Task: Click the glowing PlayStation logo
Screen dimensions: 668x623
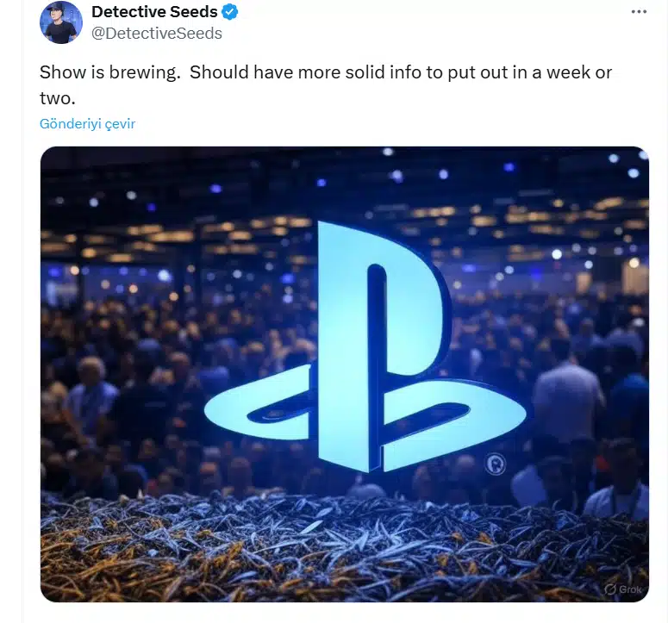Action: tap(365, 347)
